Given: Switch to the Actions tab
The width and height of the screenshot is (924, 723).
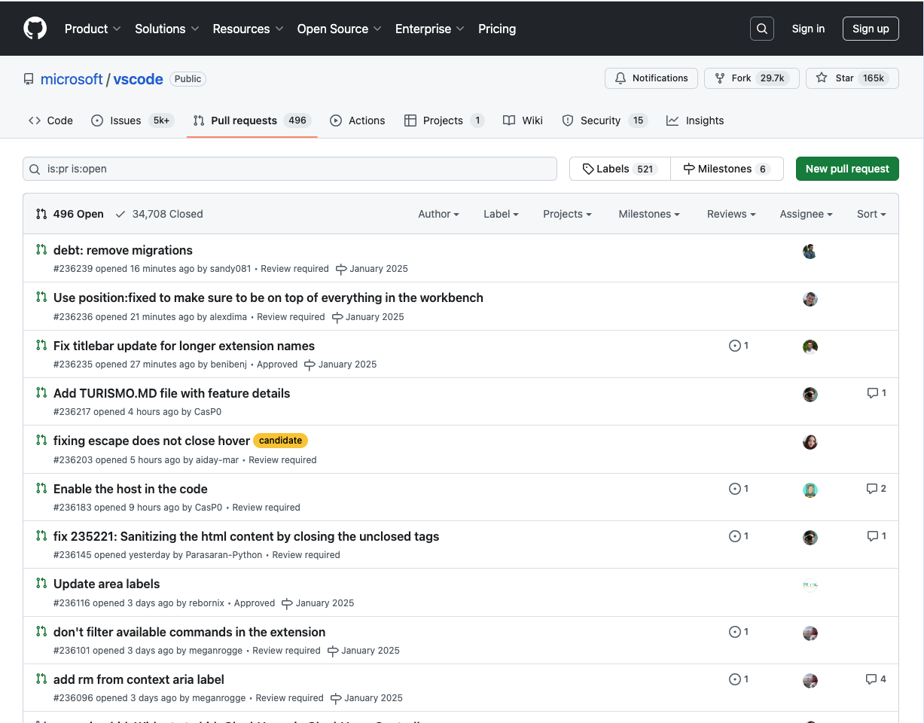Looking at the screenshot, I should [x=358, y=120].
